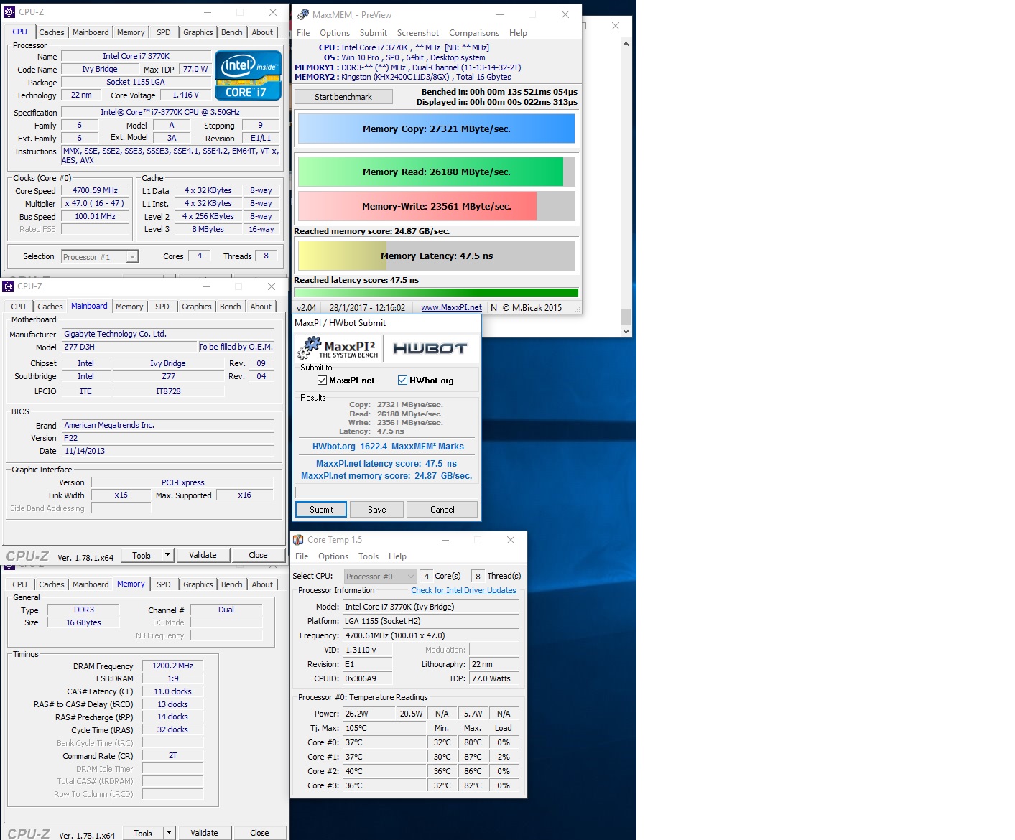Select the Graphics tab in the CPU-Z Mainboard window
The image size is (1015, 840).
click(197, 307)
